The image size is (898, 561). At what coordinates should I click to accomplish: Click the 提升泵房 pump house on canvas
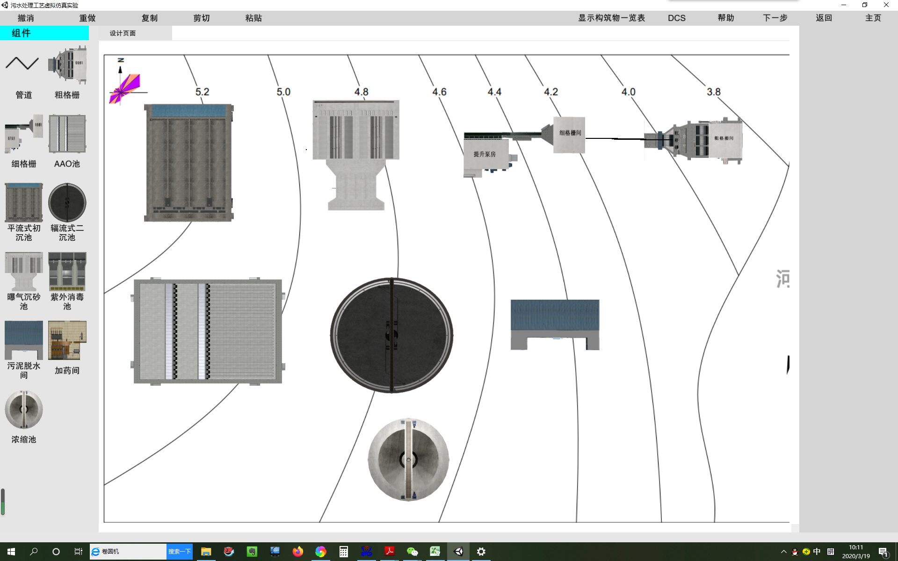click(x=485, y=154)
